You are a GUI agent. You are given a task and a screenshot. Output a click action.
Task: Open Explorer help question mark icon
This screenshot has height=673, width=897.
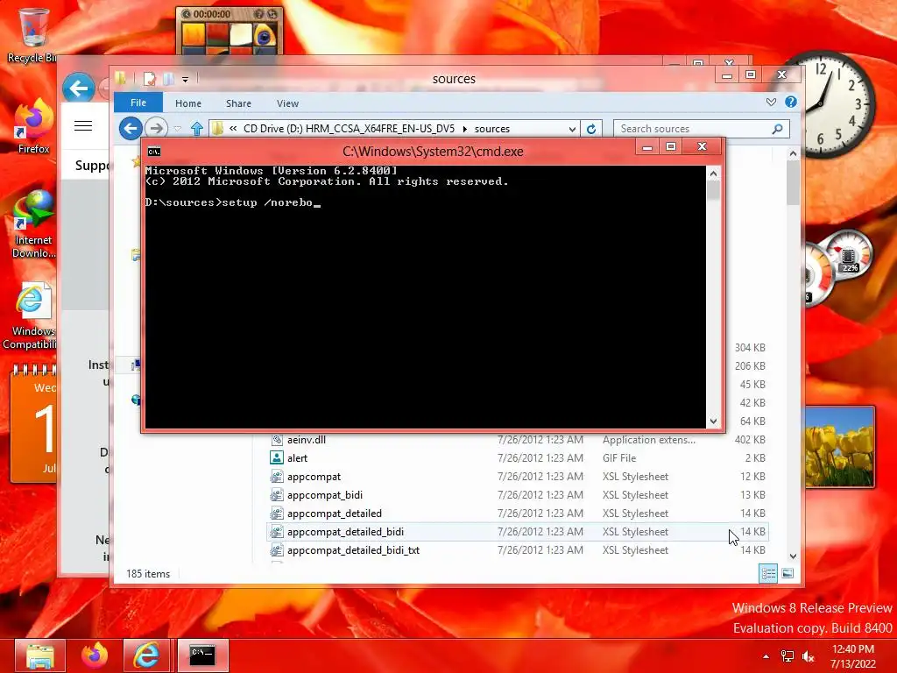tap(791, 102)
